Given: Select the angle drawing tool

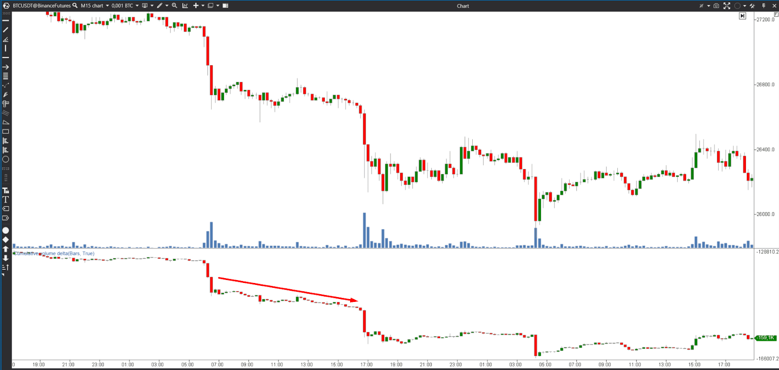Looking at the screenshot, I should point(6,39).
